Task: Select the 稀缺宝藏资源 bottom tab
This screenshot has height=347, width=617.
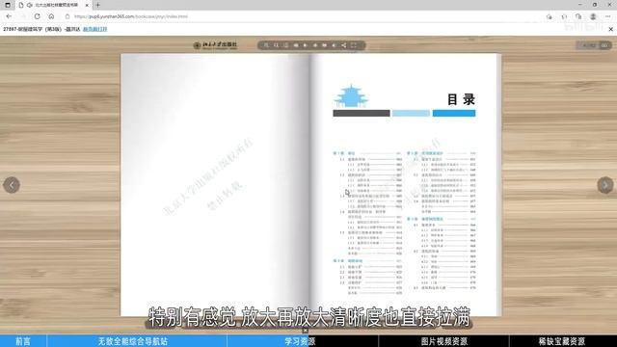Action: click(562, 341)
